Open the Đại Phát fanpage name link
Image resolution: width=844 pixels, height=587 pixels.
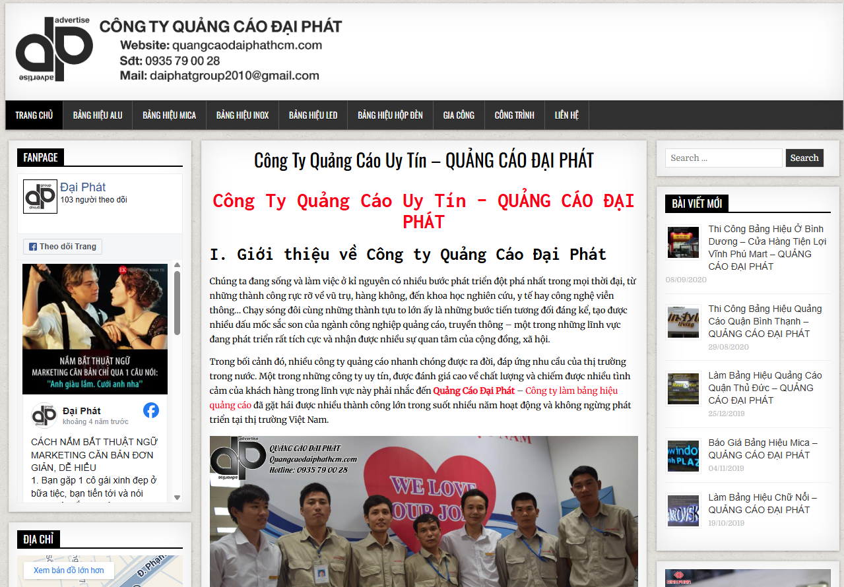point(82,187)
